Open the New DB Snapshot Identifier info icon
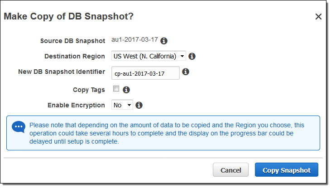Screen dimensions: 331x188 coord(185,72)
